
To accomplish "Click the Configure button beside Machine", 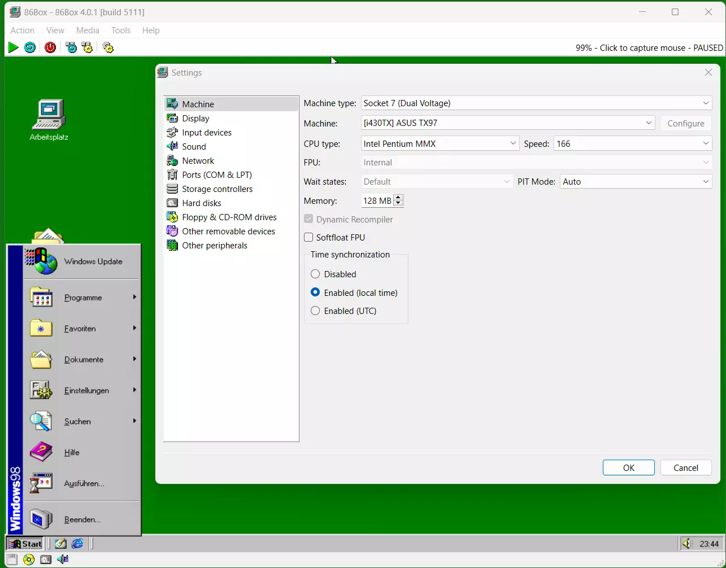I will coord(686,123).
